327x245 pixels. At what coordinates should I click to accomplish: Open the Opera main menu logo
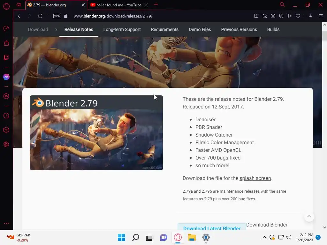click(6, 6)
